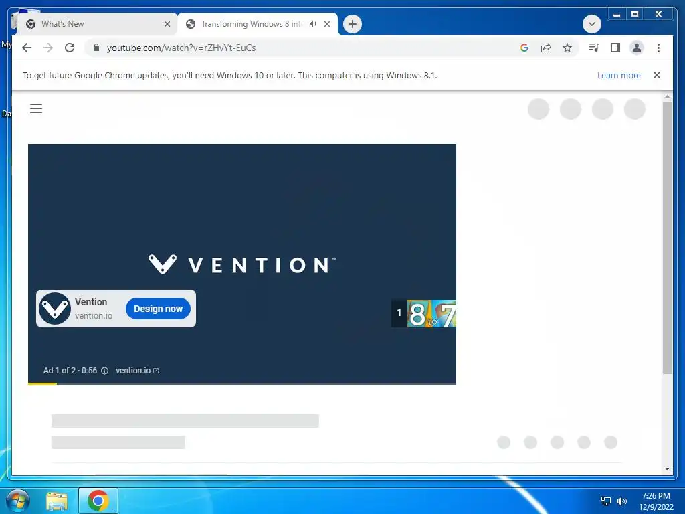Screen dimensions: 685x514
Task: Dismiss the Chrome update notification bar
Action: click(x=657, y=75)
